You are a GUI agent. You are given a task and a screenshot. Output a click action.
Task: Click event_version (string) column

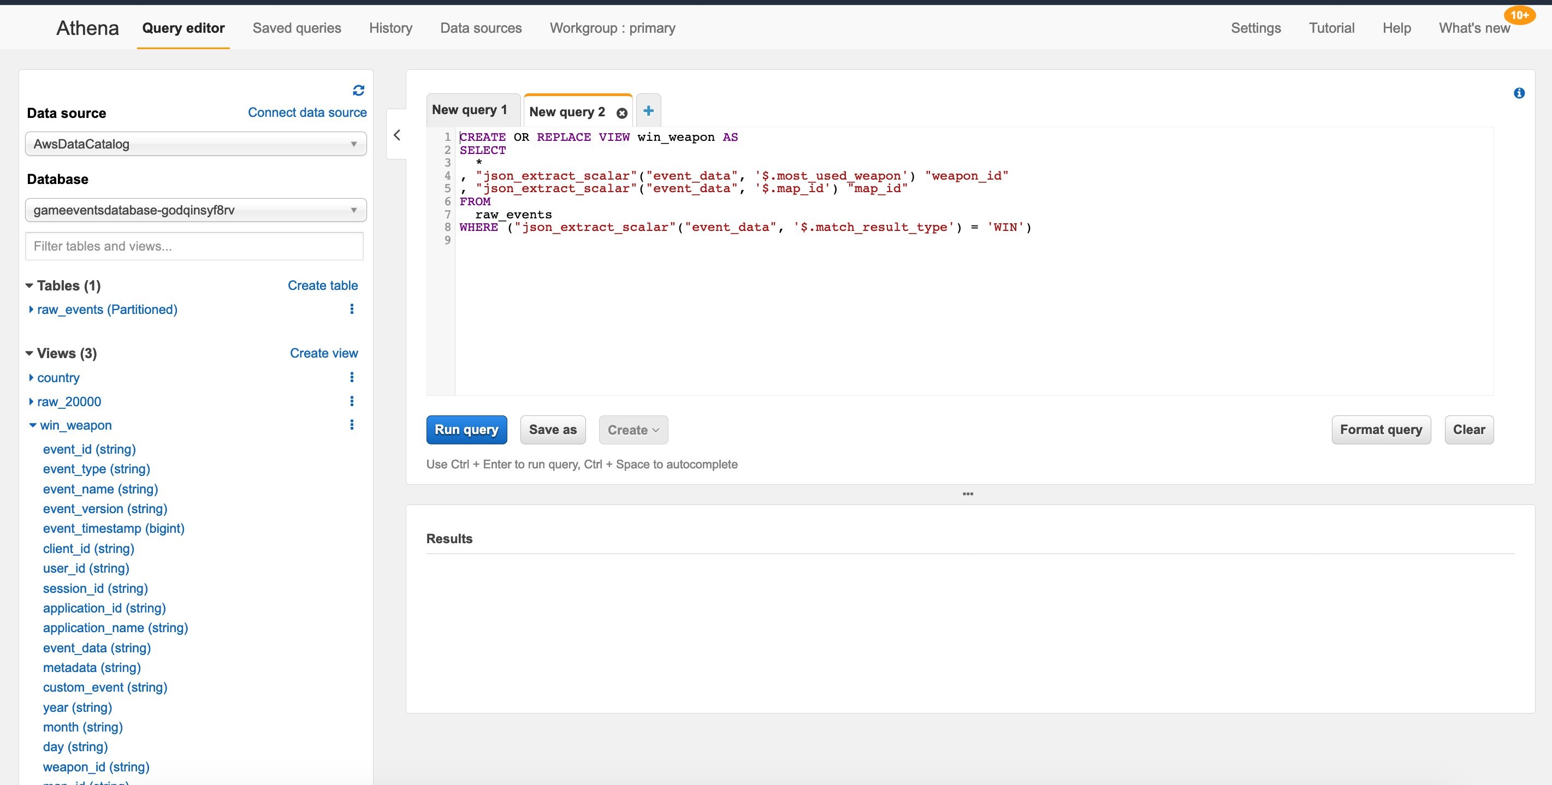coord(105,509)
